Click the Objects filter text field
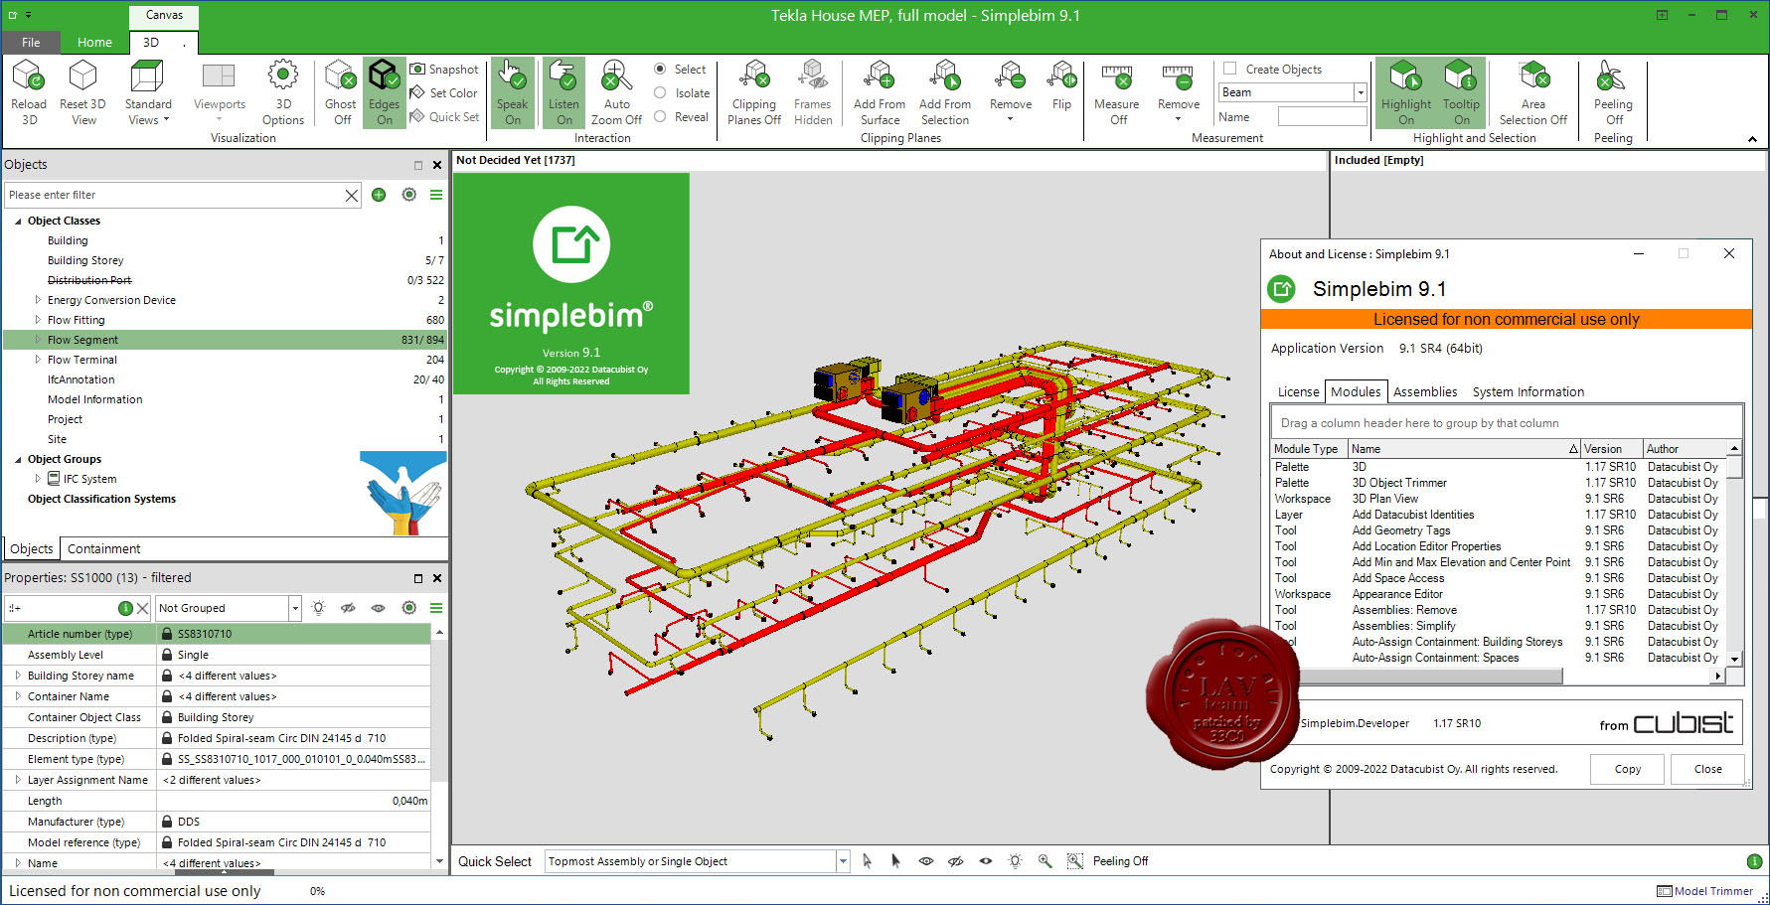This screenshot has height=905, width=1770. pyautogui.click(x=174, y=195)
